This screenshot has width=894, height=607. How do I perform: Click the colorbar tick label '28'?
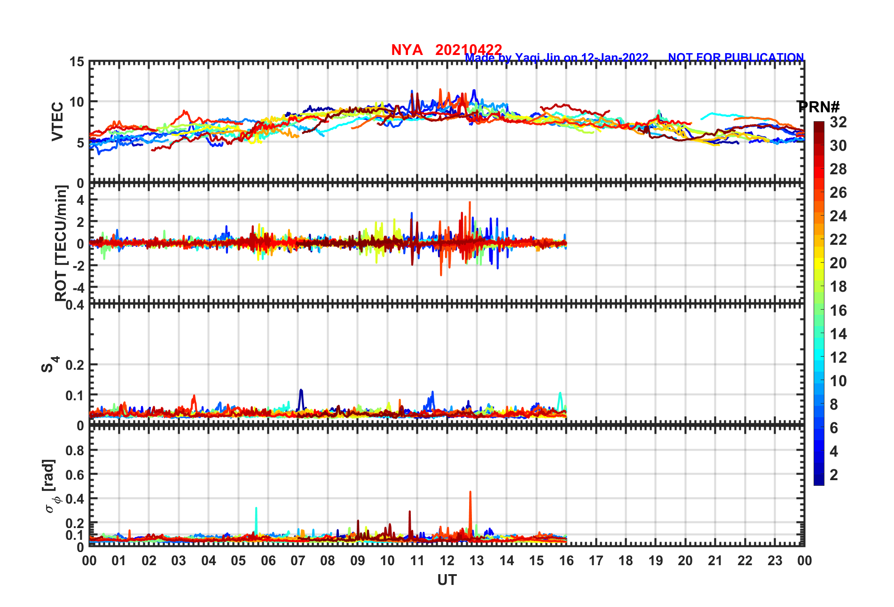tap(838, 169)
